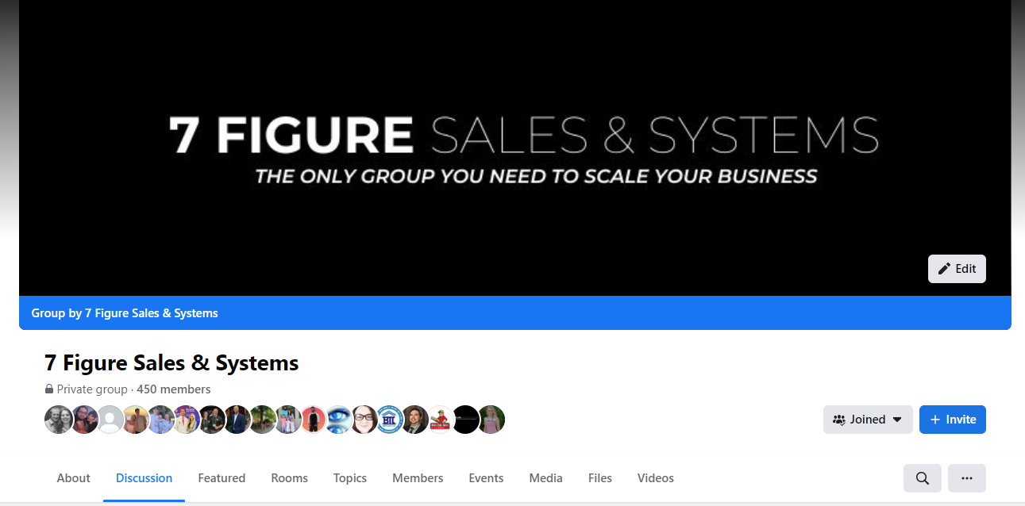
Task: Open the three-dots more options menu
Action: pyautogui.click(x=967, y=478)
